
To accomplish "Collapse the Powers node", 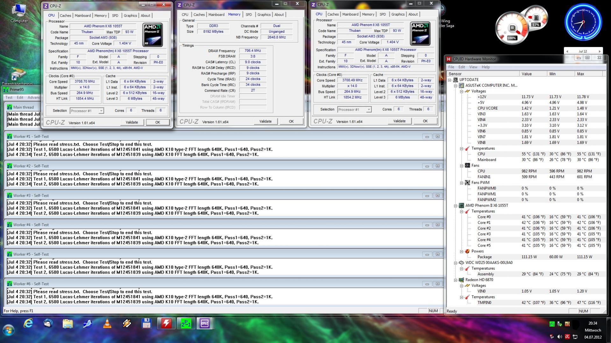I will pos(462,251).
